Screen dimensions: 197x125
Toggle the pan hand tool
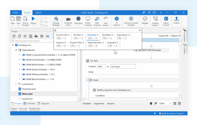tap(151, 103)
